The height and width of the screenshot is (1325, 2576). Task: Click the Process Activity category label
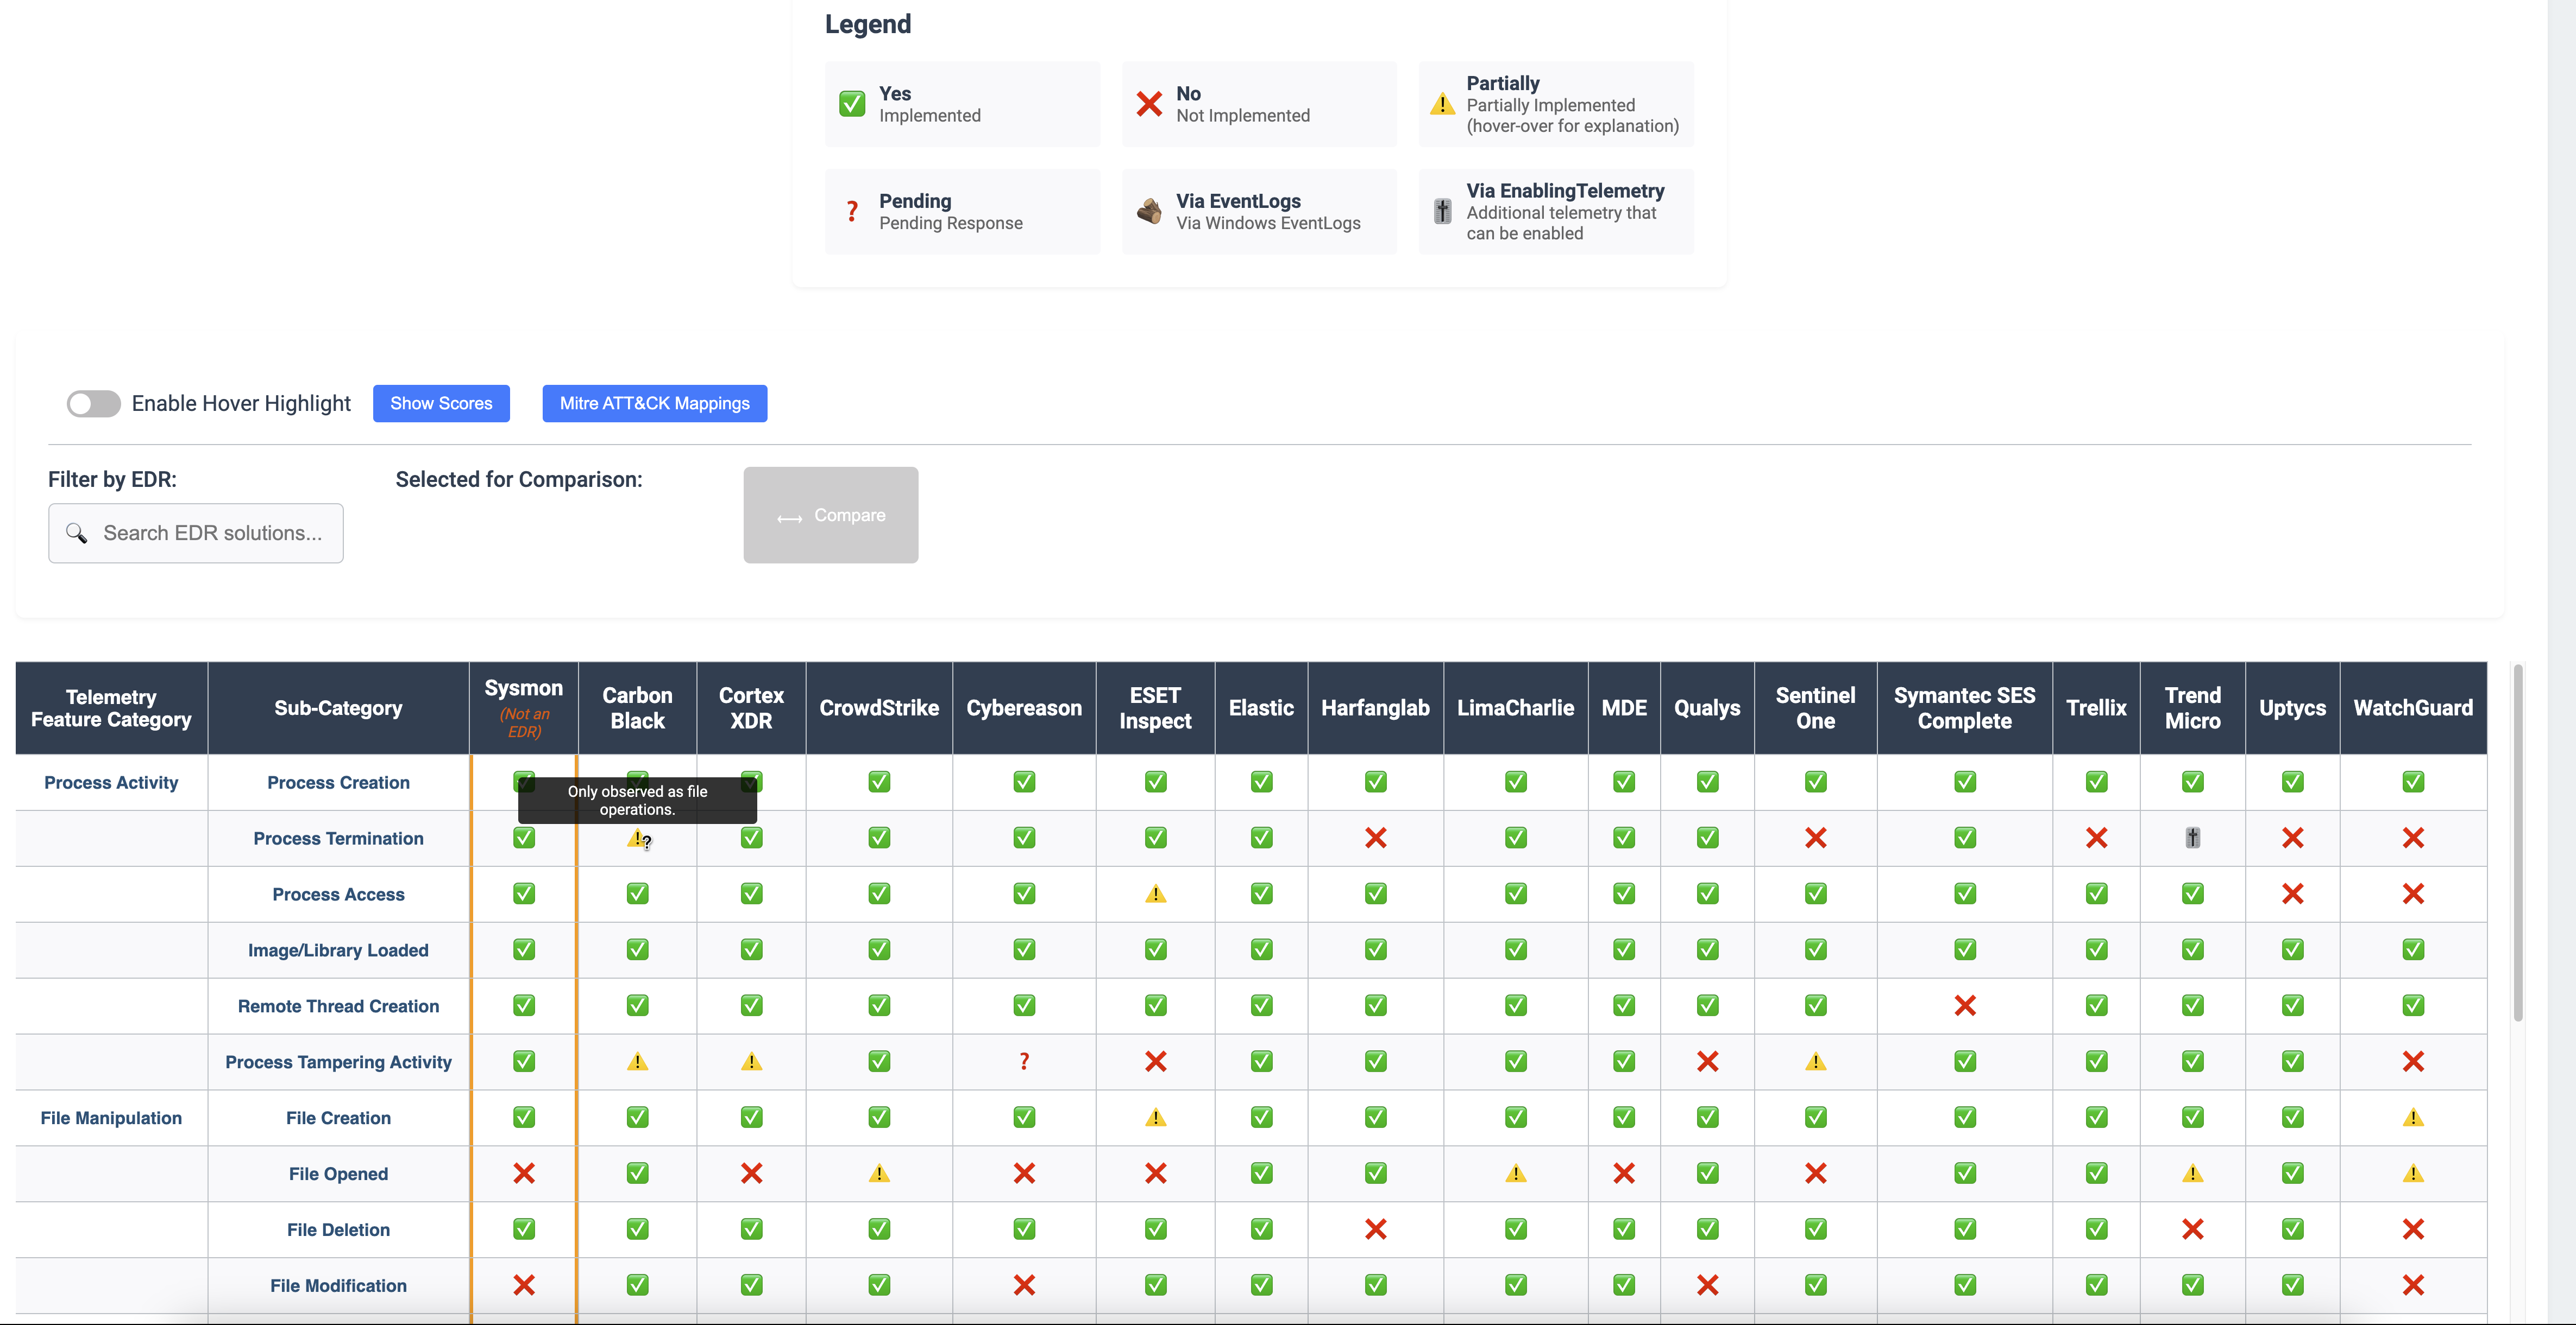(x=111, y=782)
